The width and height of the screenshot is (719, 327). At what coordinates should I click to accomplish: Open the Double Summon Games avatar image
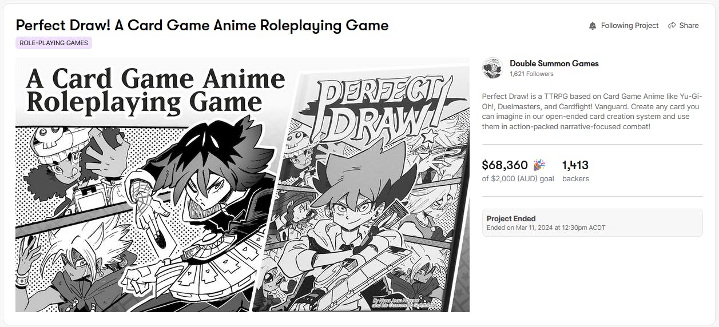[492, 68]
